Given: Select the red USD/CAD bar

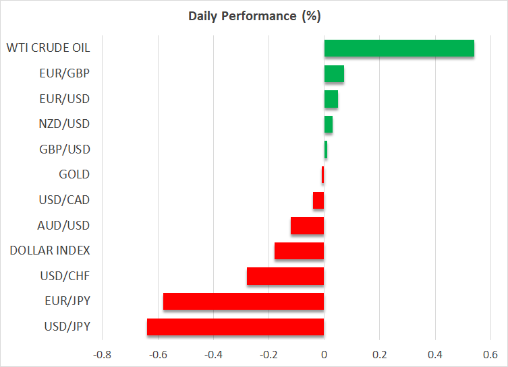Looking at the screenshot, I should pos(318,200).
